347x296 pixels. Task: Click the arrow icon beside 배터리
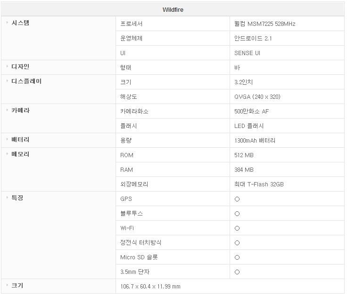7,140
